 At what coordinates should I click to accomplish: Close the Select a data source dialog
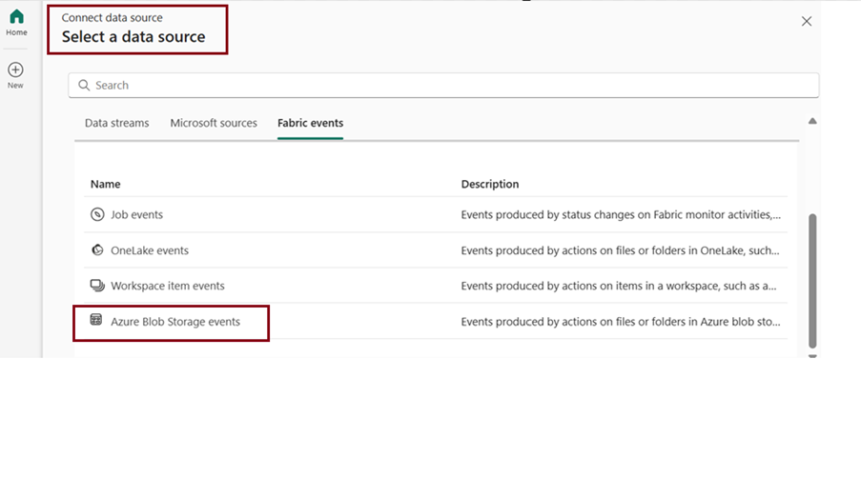coord(806,21)
